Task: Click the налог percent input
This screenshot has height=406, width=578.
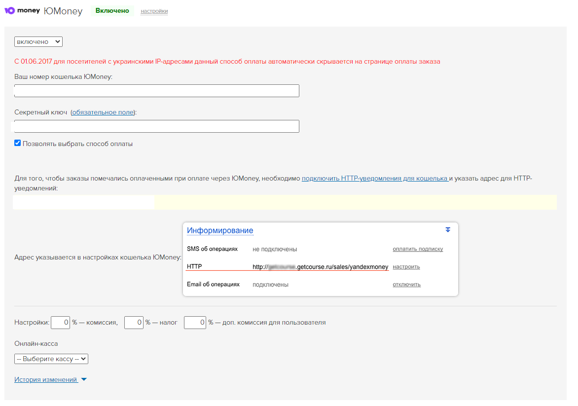Action: pos(134,323)
